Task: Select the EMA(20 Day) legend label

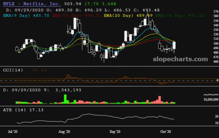Action: pos(117,15)
